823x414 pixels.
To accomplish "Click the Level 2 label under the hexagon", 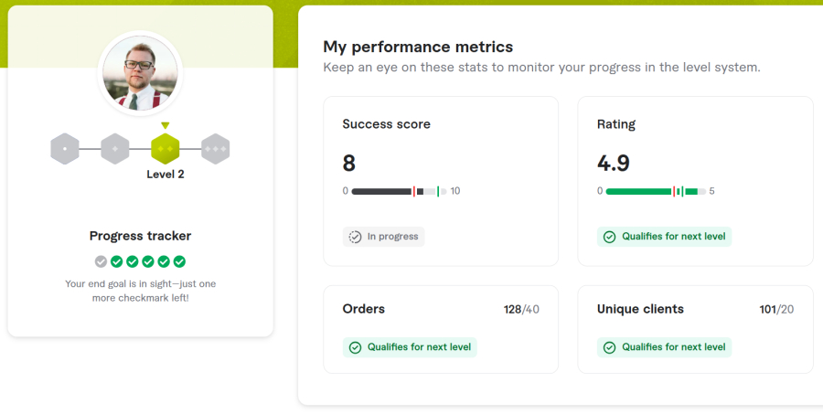I will coord(166,175).
